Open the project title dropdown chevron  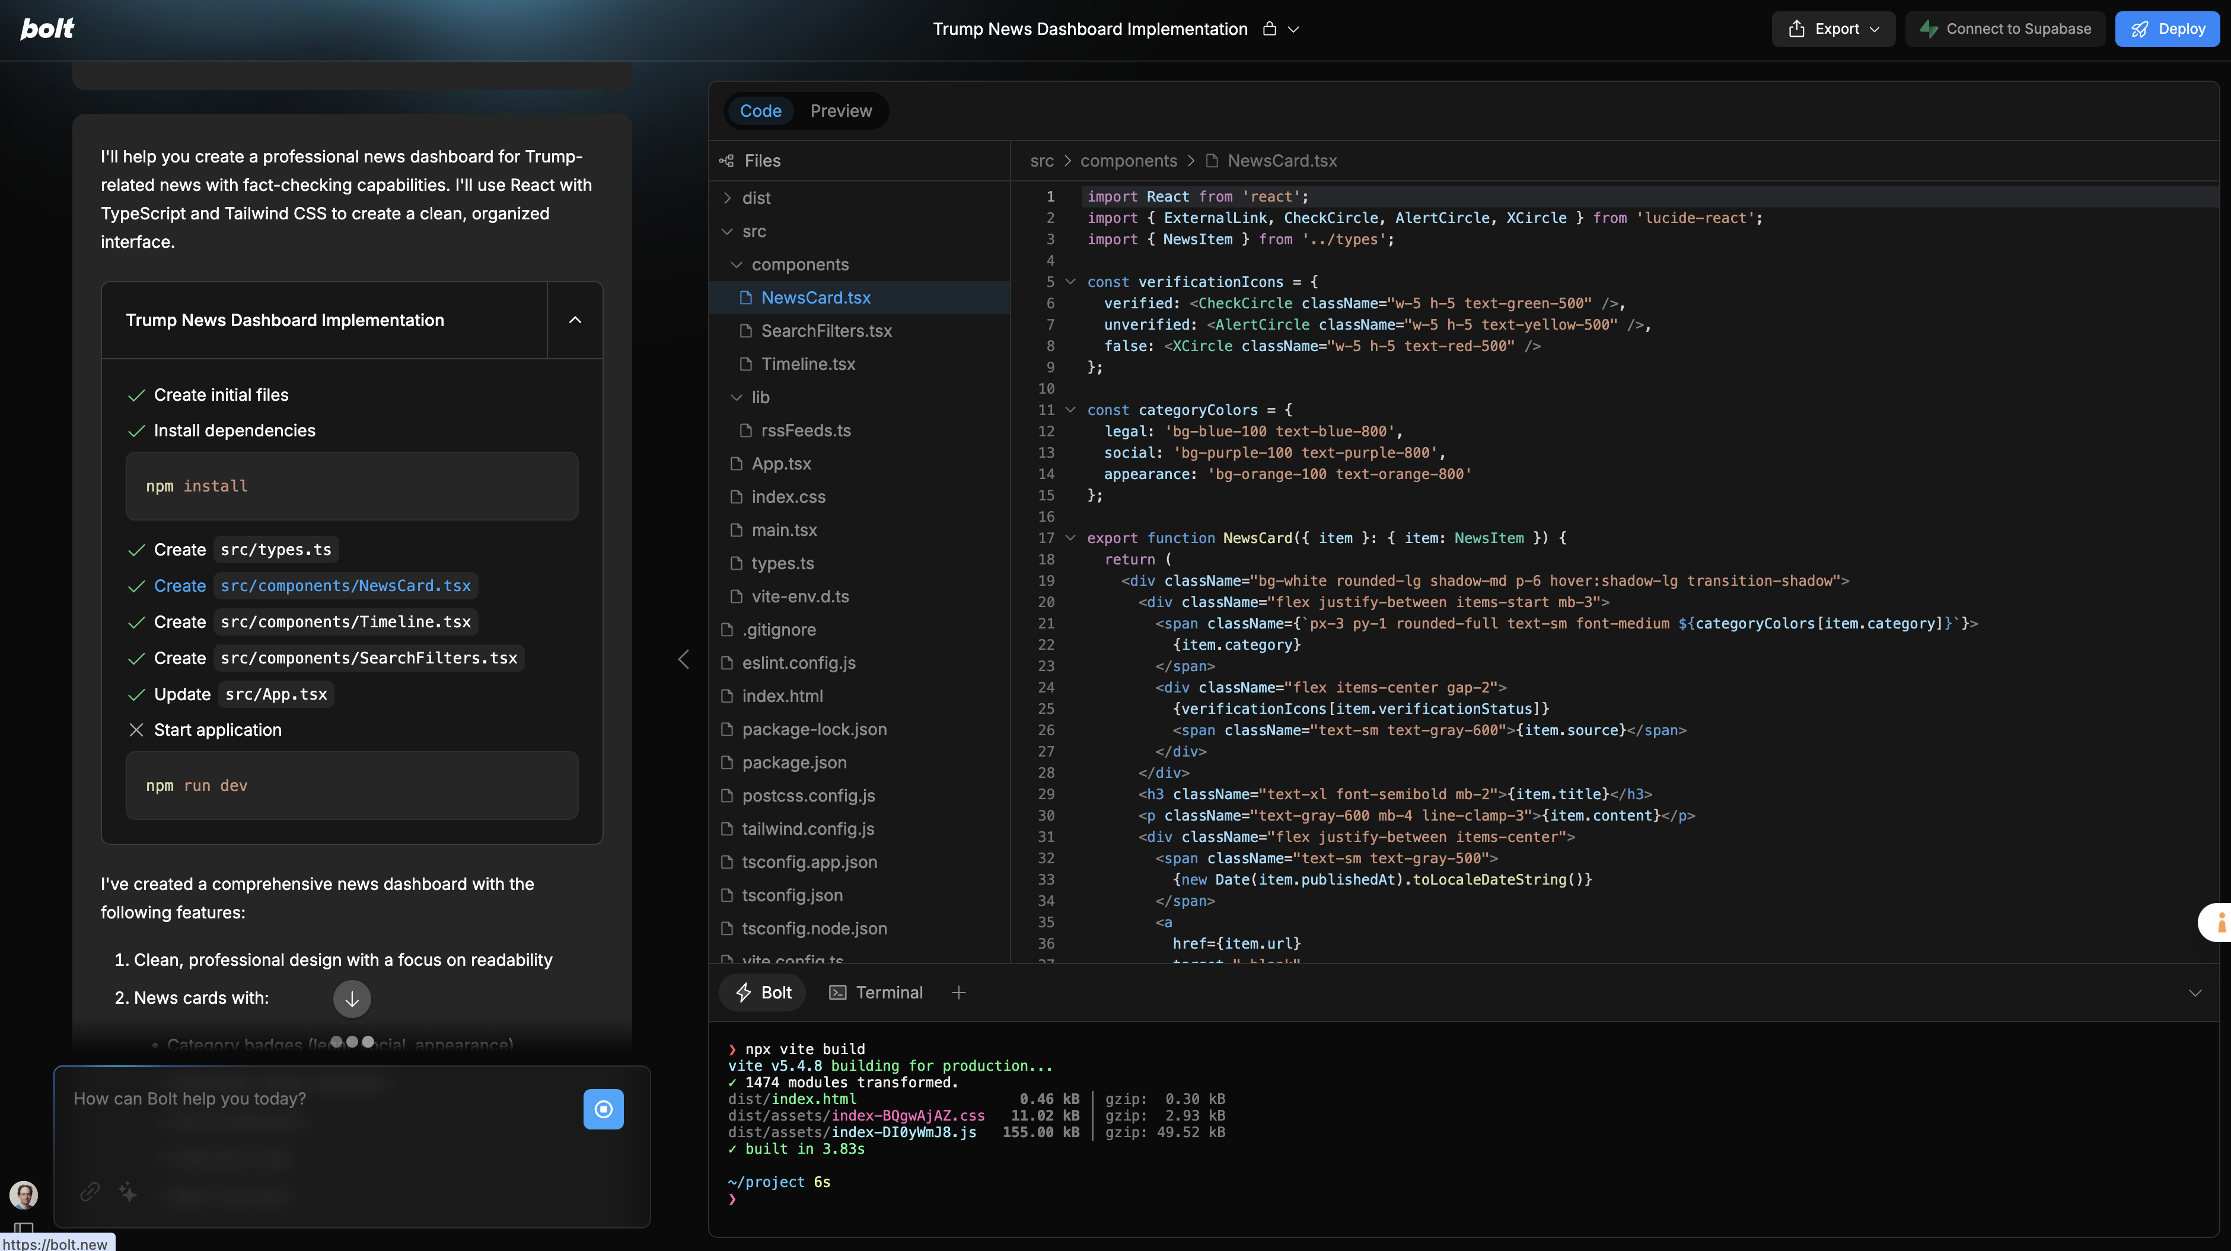(x=1294, y=30)
